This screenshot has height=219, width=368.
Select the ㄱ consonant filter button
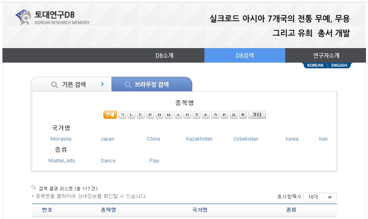(x=122, y=115)
